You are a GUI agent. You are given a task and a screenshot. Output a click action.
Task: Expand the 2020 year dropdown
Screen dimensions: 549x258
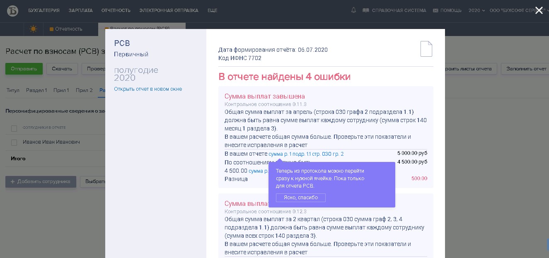(x=476, y=10)
